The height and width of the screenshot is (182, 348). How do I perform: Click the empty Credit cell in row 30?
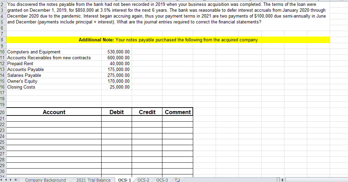147,171
